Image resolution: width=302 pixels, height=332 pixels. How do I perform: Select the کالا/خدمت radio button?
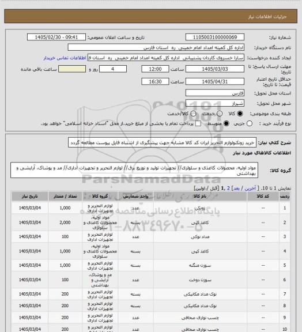(x=193, y=114)
